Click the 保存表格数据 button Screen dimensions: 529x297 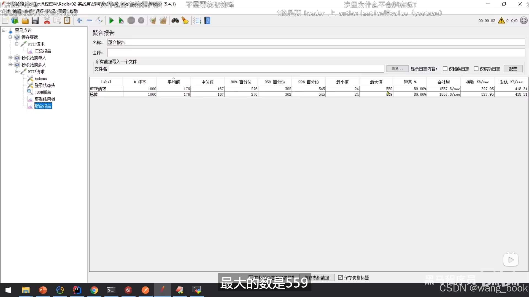317,277
